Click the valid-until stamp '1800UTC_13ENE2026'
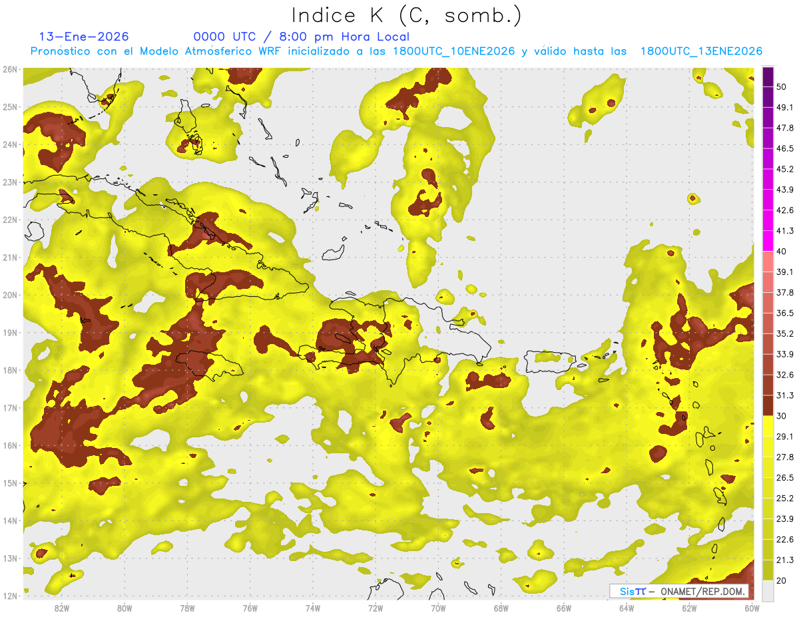 tap(701, 51)
